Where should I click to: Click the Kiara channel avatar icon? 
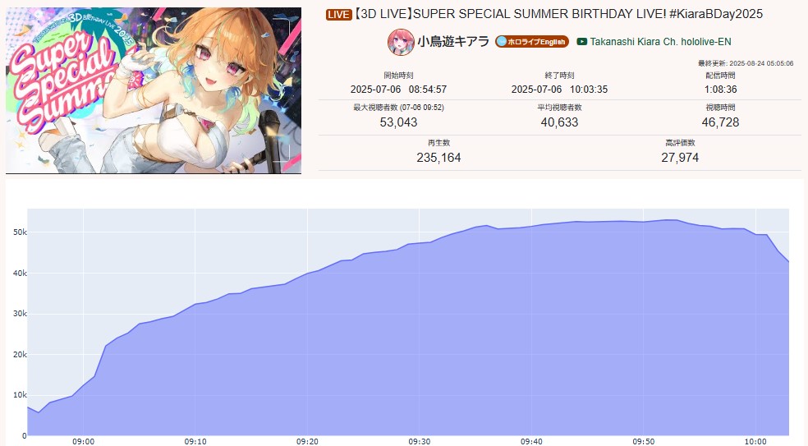click(401, 42)
